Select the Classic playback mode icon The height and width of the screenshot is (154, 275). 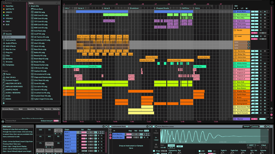pyautogui.click(x=156, y=131)
